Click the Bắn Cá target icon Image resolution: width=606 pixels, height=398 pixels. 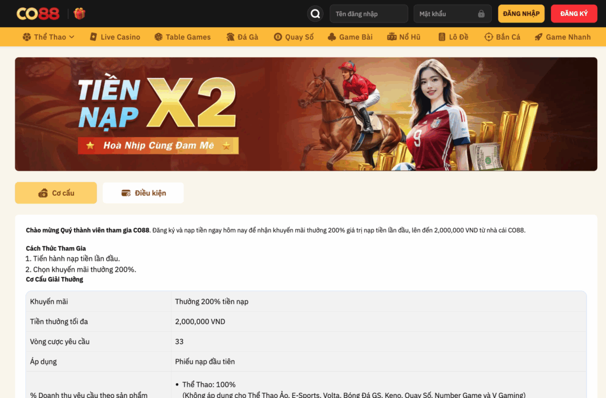pyautogui.click(x=488, y=37)
